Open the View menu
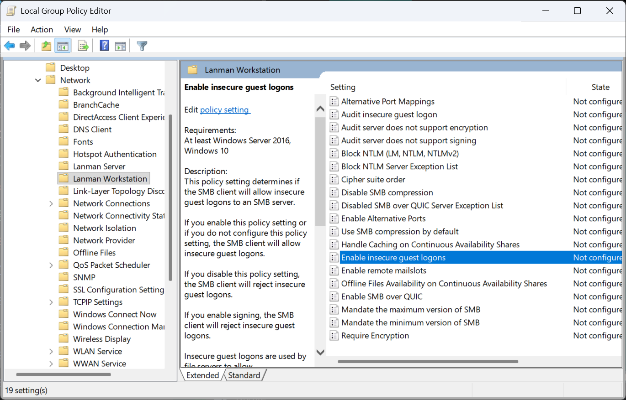The image size is (626, 400). click(x=72, y=29)
